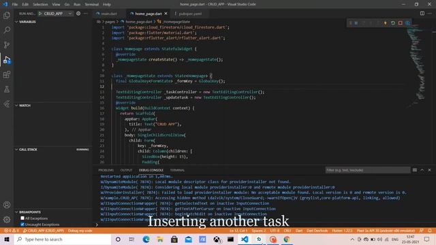Click the errors and warnings status indicator
Viewport: 436px width, 245px height.
[x=12, y=231]
